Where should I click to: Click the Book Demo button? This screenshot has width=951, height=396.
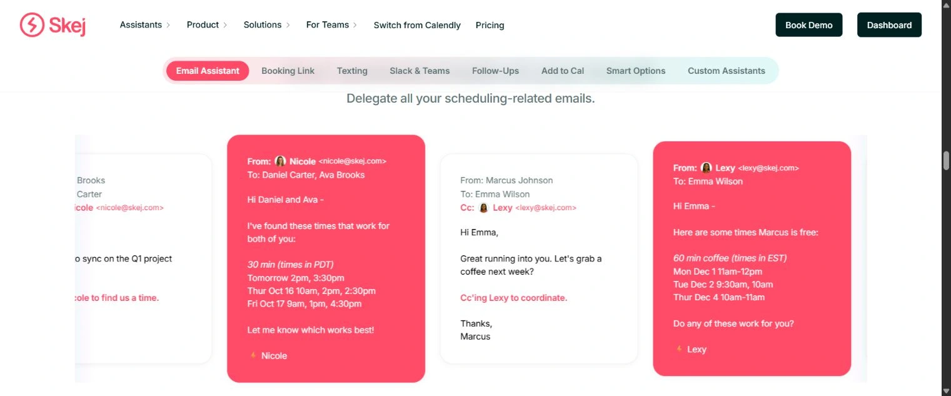809,25
